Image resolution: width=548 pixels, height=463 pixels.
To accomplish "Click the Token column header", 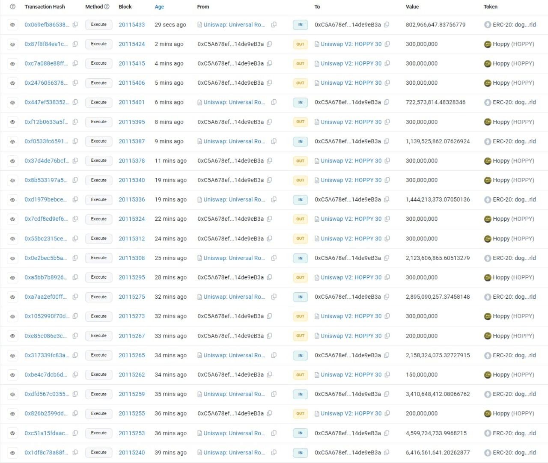I will (491, 7).
